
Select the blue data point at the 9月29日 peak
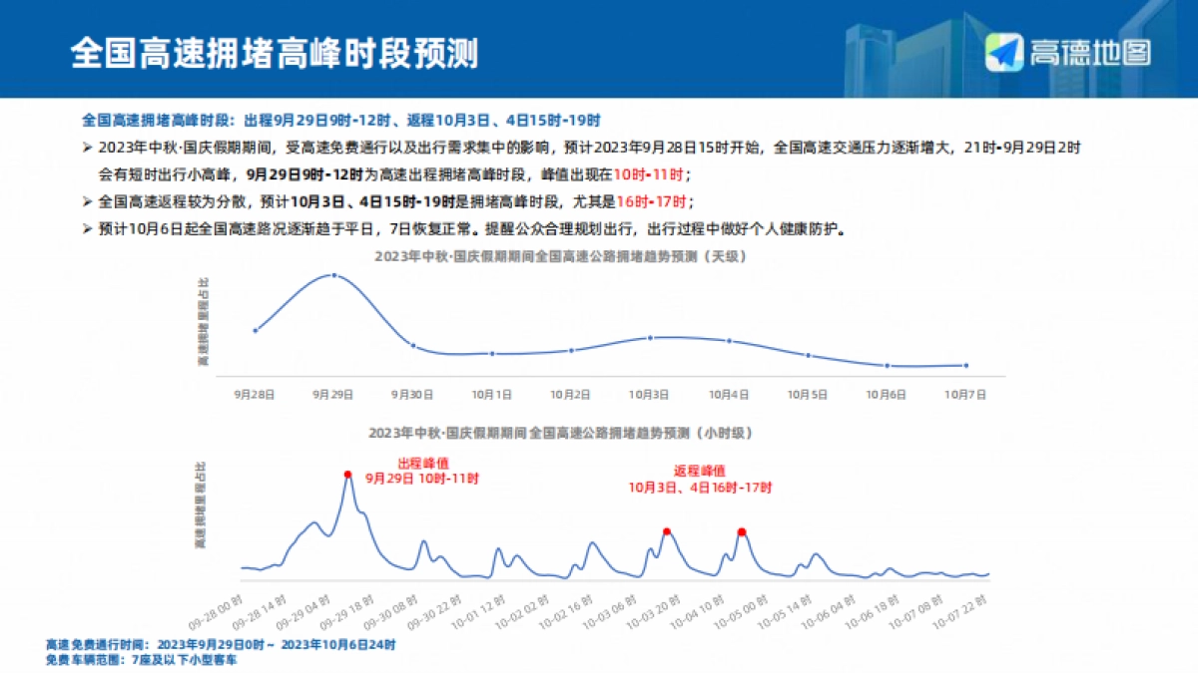pyautogui.click(x=334, y=277)
